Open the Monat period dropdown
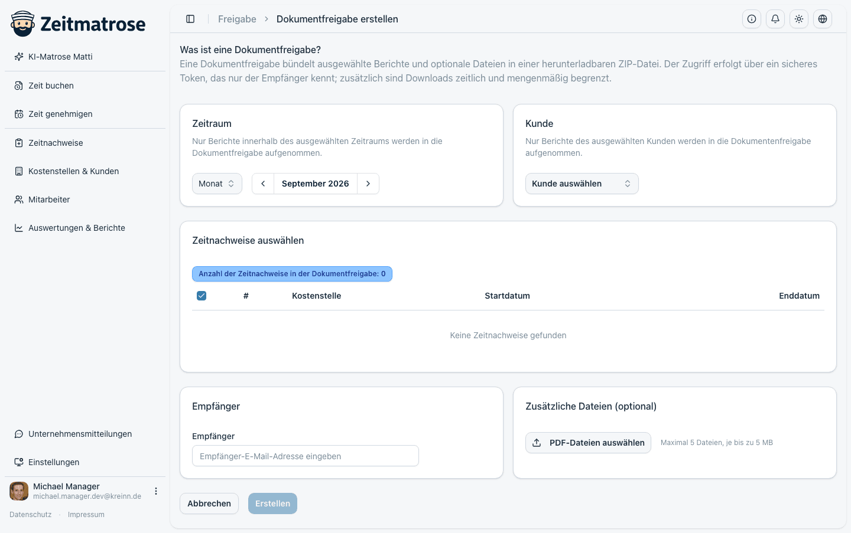The width and height of the screenshot is (851, 533). [217, 184]
